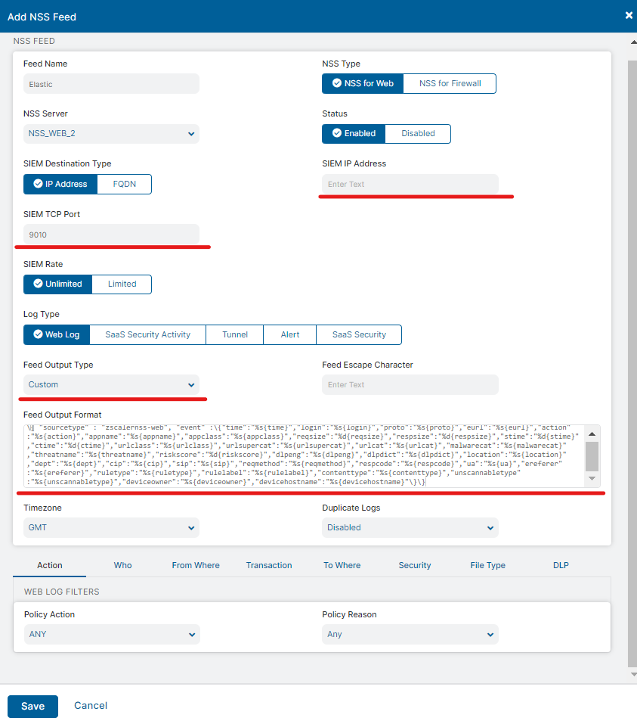637x724 pixels.
Task: Cancel the feed configuration
Action: click(90, 705)
